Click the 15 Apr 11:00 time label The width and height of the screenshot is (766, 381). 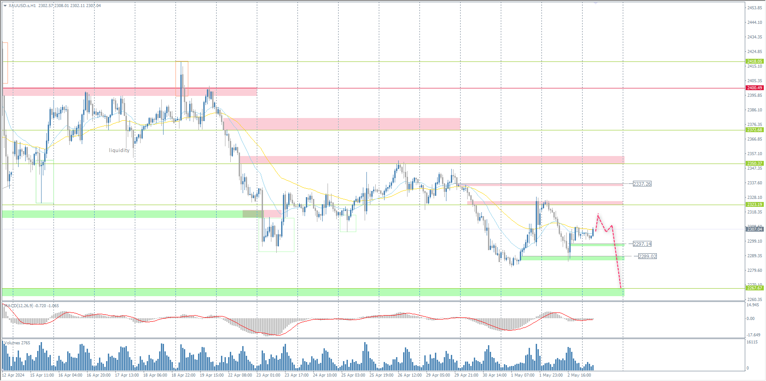tap(42, 375)
